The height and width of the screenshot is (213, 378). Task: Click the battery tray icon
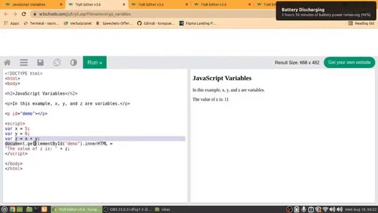pos(296,209)
